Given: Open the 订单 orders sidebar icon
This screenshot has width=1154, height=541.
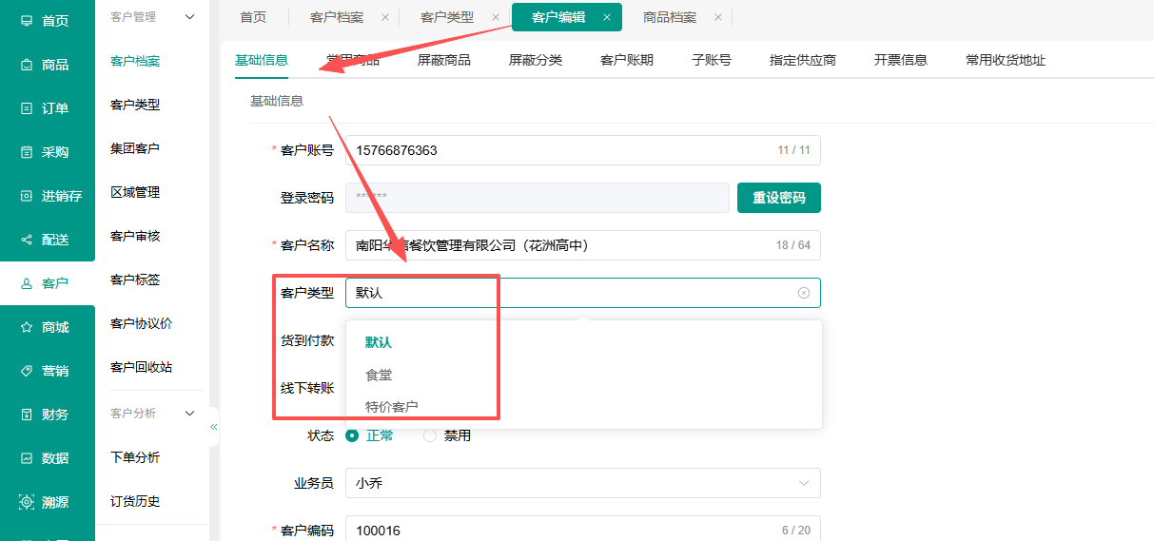Looking at the screenshot, I should pos(27,108).
